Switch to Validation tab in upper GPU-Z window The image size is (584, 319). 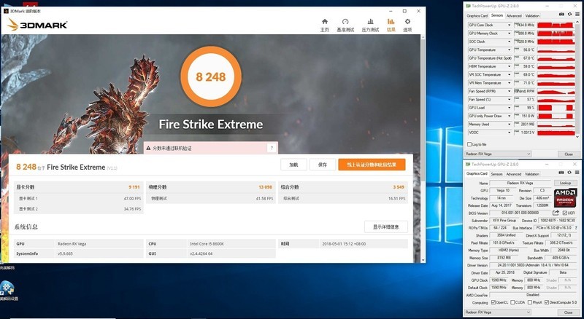[x=532, y=16]
